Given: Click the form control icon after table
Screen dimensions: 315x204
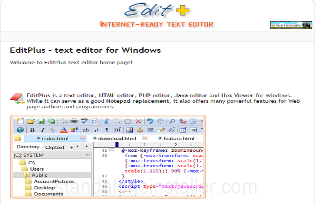Looking at the screenshot, I should pyautogui.click(x=193, y=130).
